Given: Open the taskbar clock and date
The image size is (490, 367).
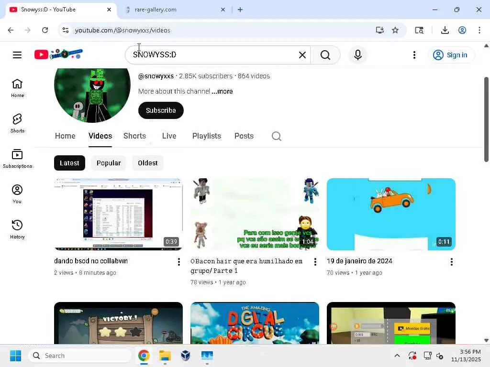Looking at the screenshot, I should click(466, 356).
